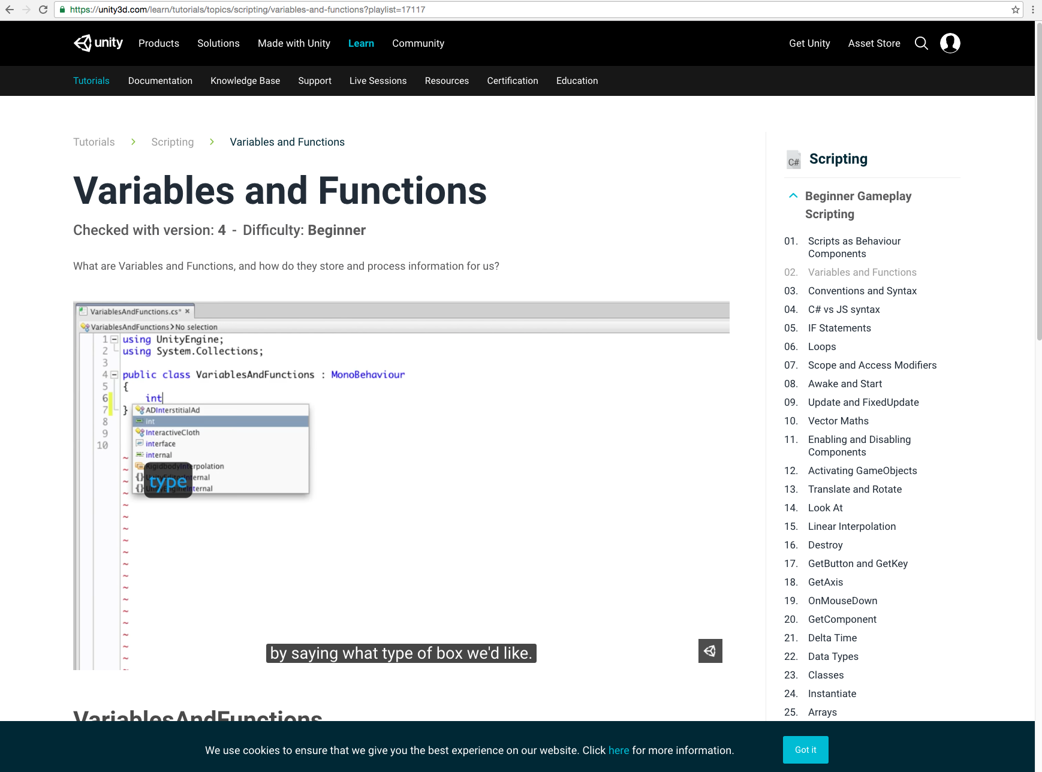Open Enabling and Disabling Components lesson

859,445
